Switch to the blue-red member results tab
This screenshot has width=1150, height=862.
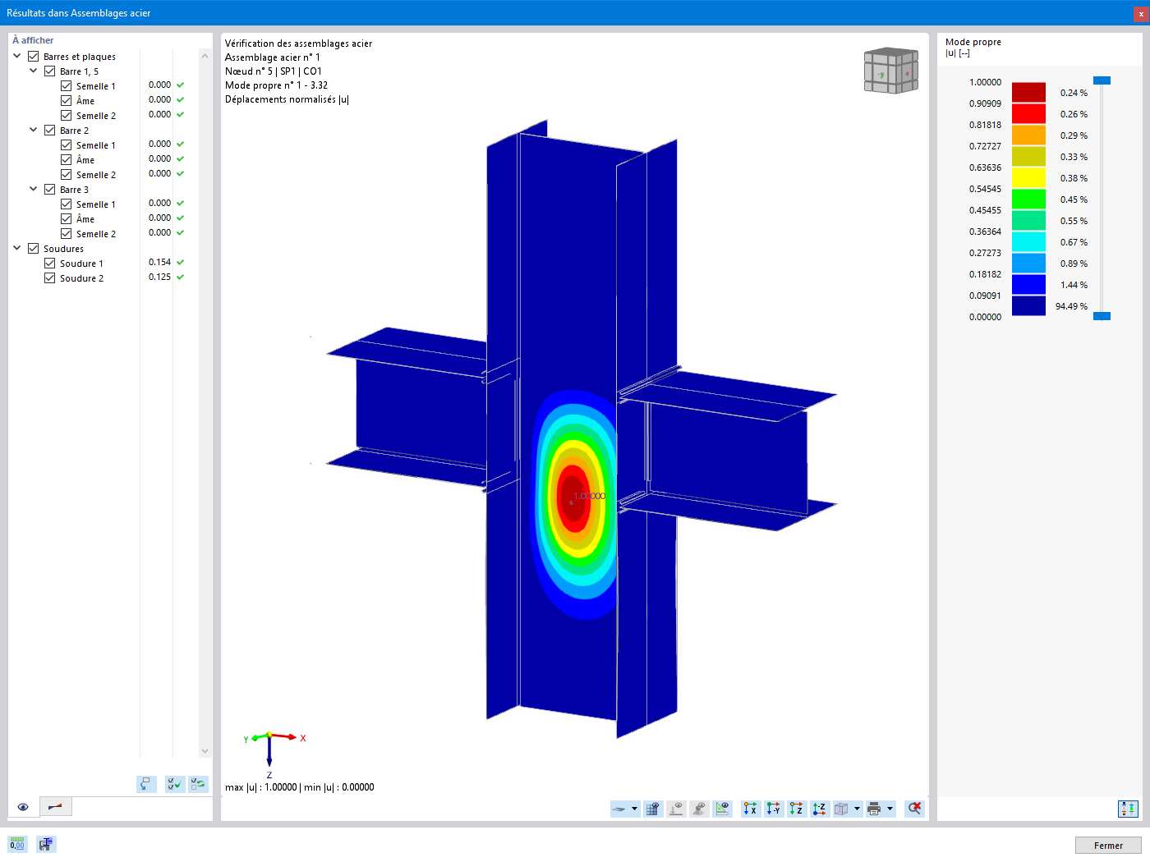(x=55, y=807)
